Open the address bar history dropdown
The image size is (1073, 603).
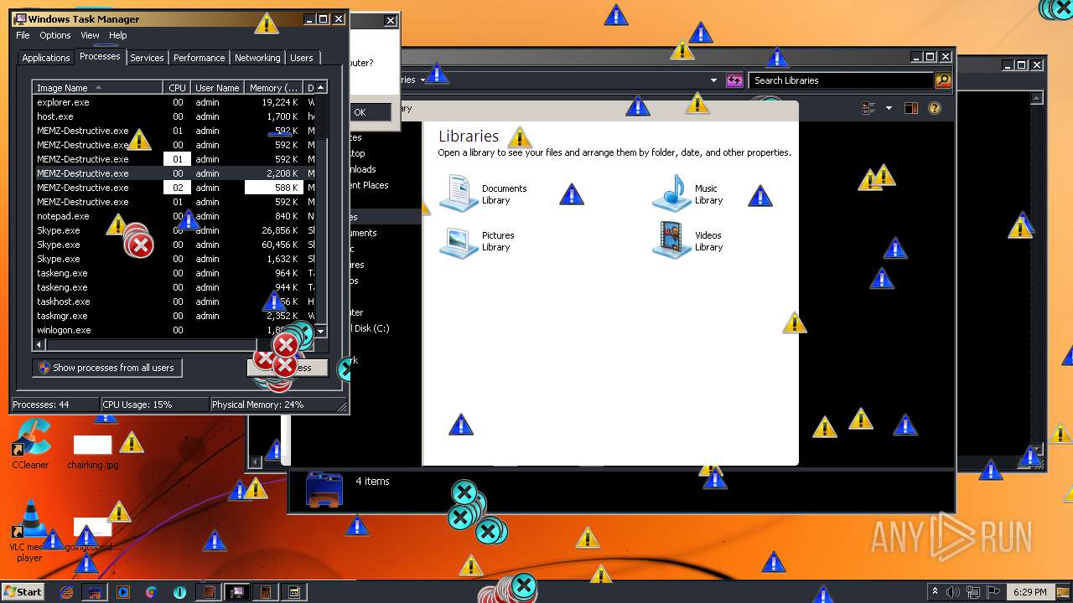click(x=713, y=80)
